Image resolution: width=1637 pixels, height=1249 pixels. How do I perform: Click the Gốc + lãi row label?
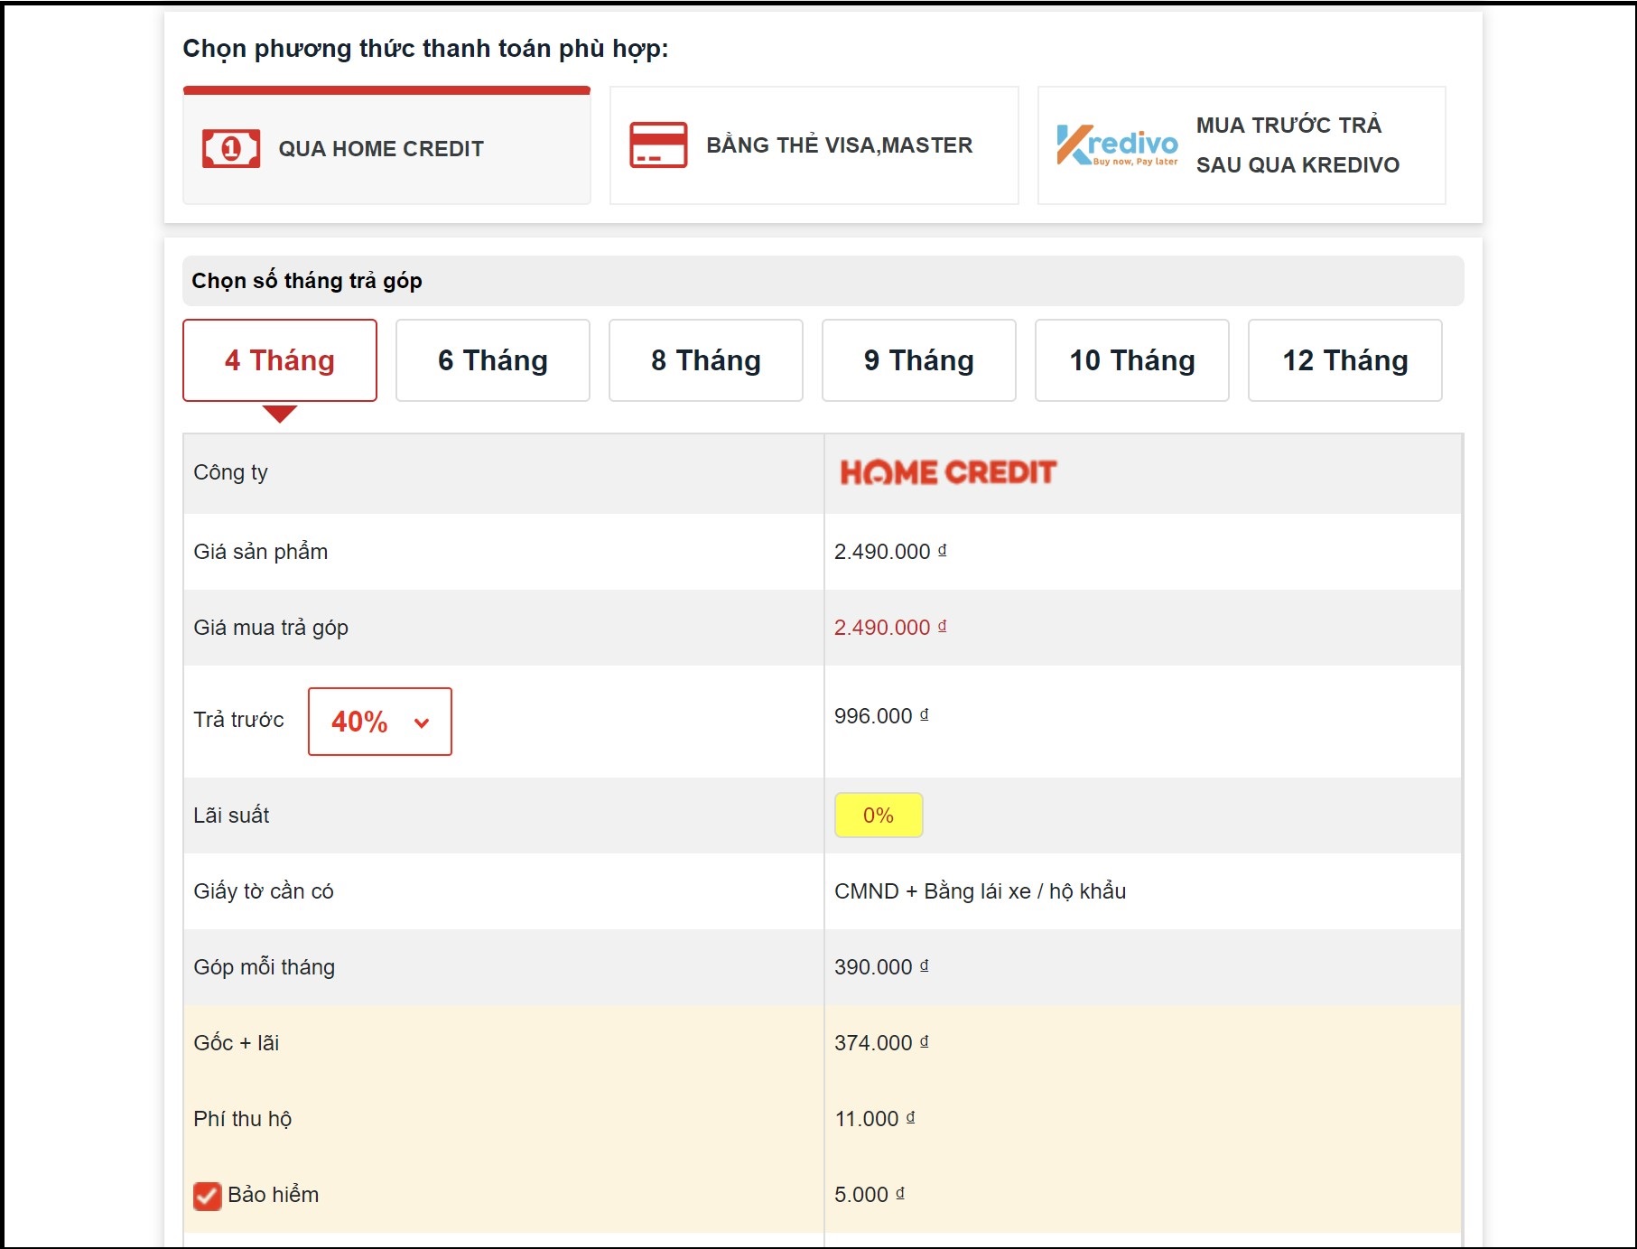point(237,1043)
